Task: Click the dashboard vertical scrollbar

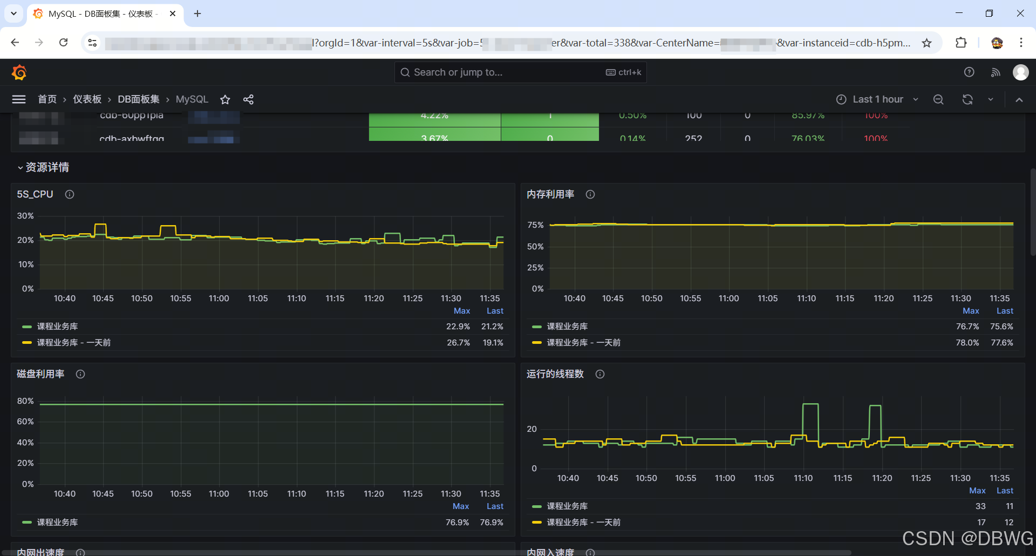Action: click(1033, 212)
